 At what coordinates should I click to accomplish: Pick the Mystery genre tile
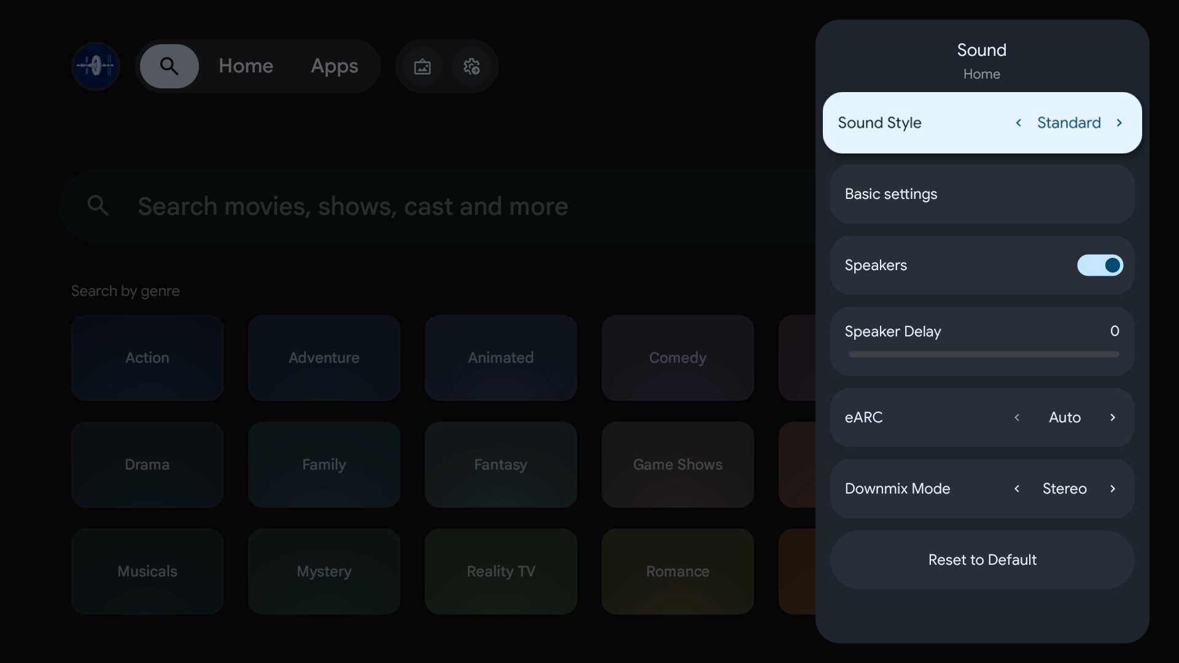point(324,572)
